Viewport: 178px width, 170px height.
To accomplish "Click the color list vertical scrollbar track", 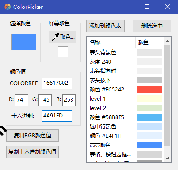I will click(x=167, y=95).
